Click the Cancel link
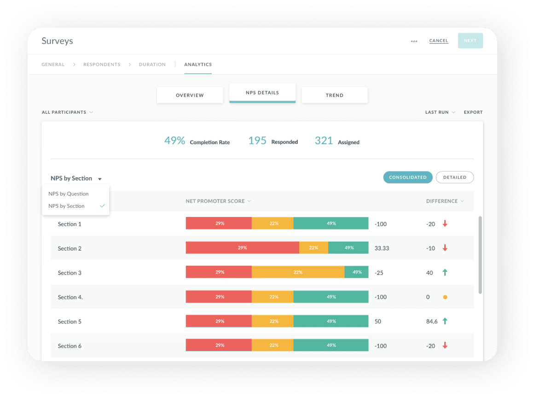 click(438, 41)
